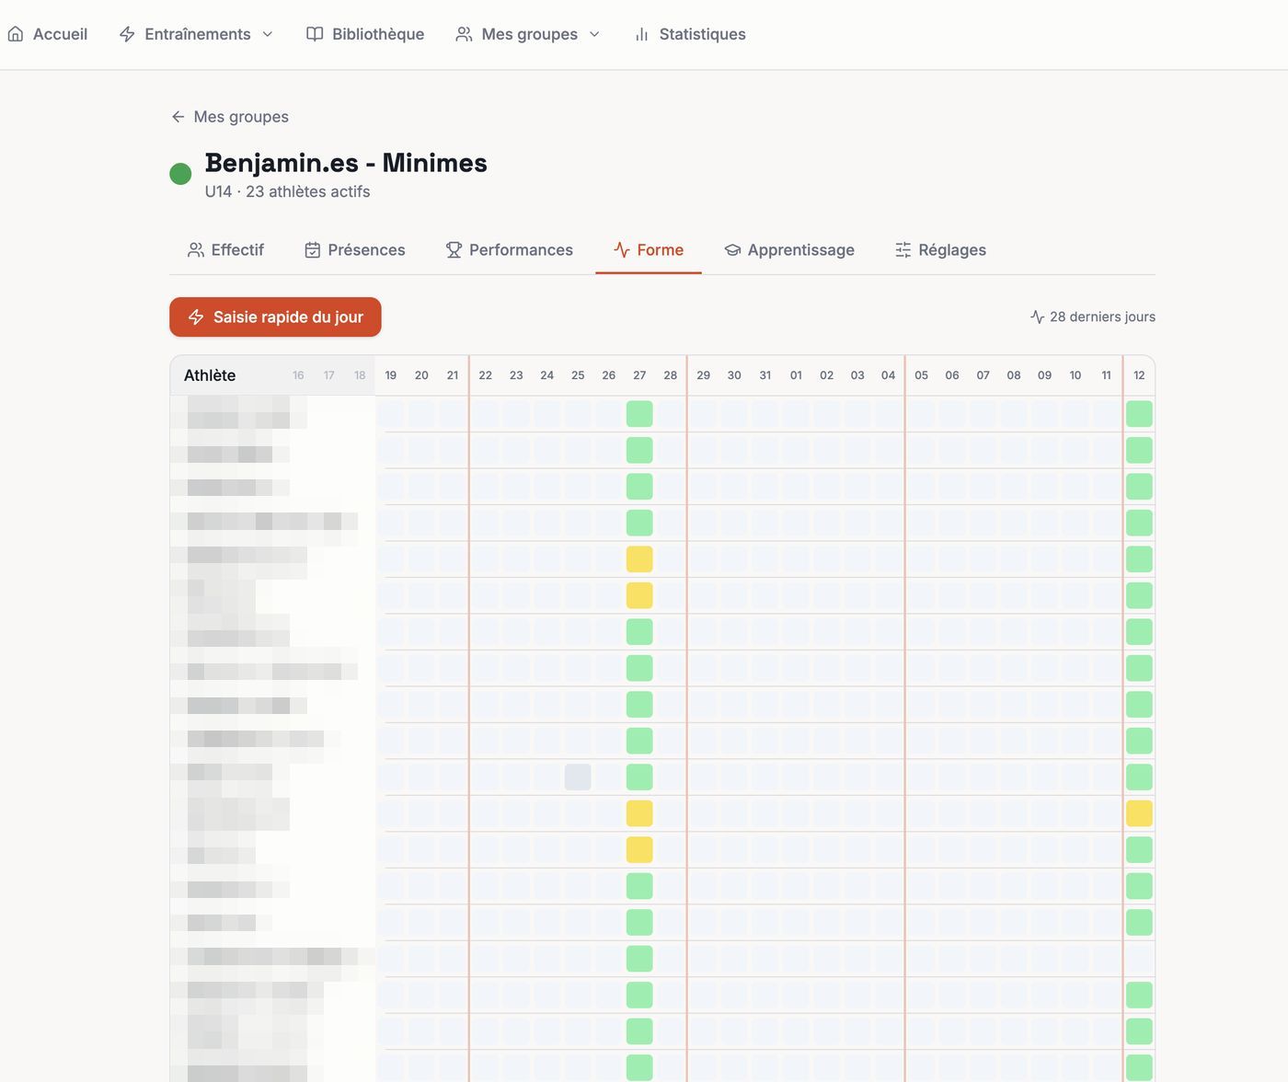
Task: Click the faded date header 18
Action: tap(360, 375)
